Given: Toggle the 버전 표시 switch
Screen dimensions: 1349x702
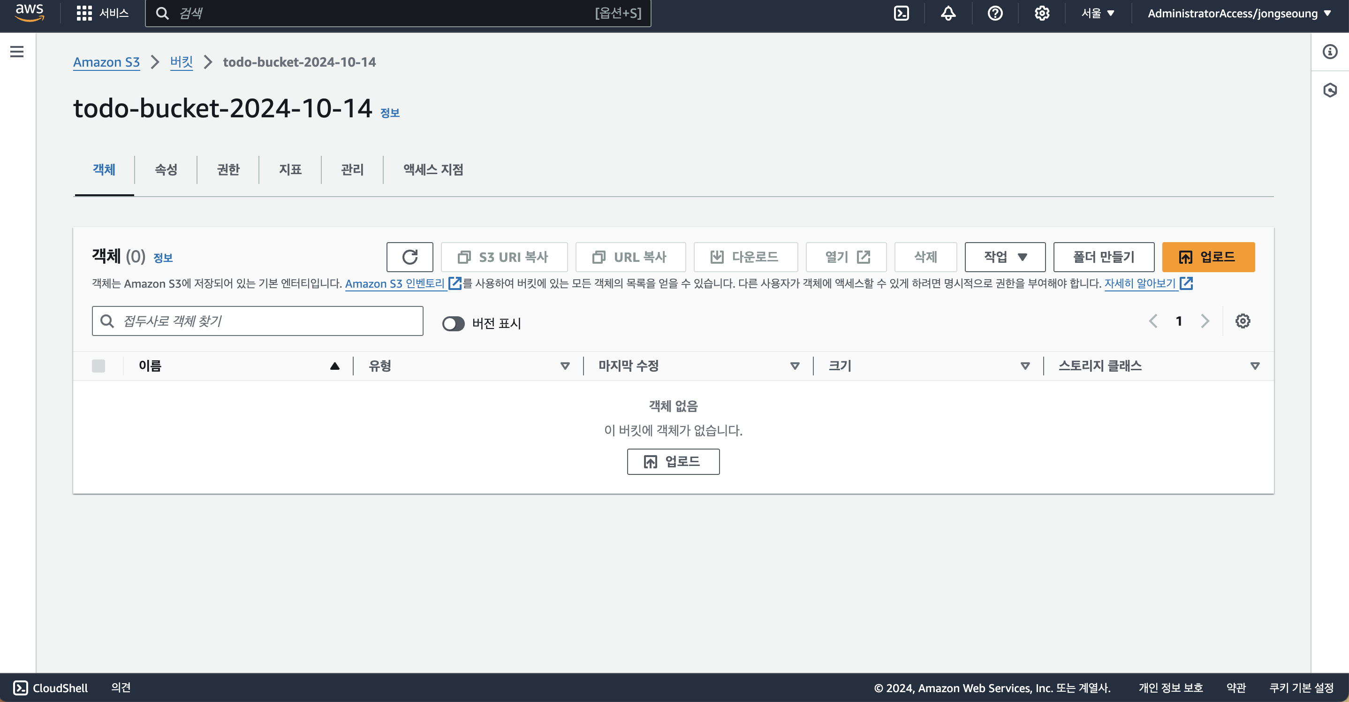Looking at the screenshot, I should (453, 323).
